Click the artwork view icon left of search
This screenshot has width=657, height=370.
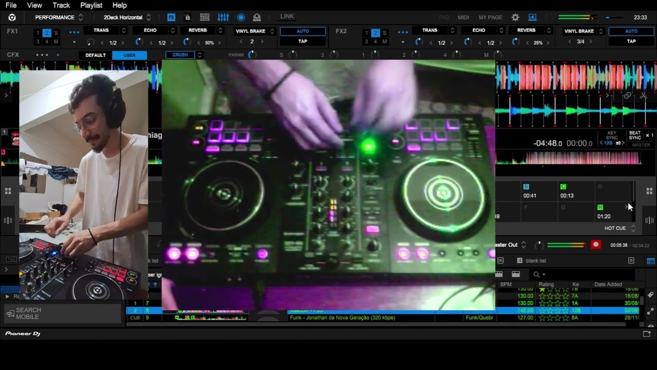pos(516,274)
